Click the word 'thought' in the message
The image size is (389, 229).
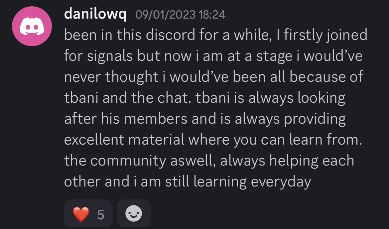[131, 77]
